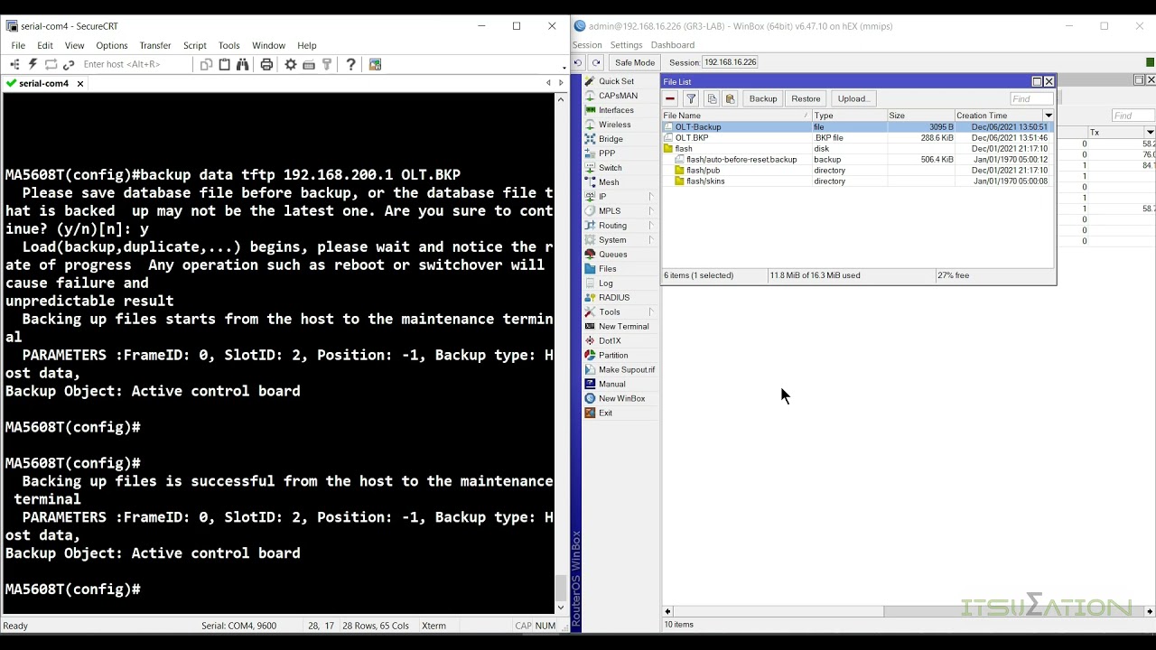Expand the Routing submenu
Viewport: 1156px width, 650px height.
click(x=650, y=226)
